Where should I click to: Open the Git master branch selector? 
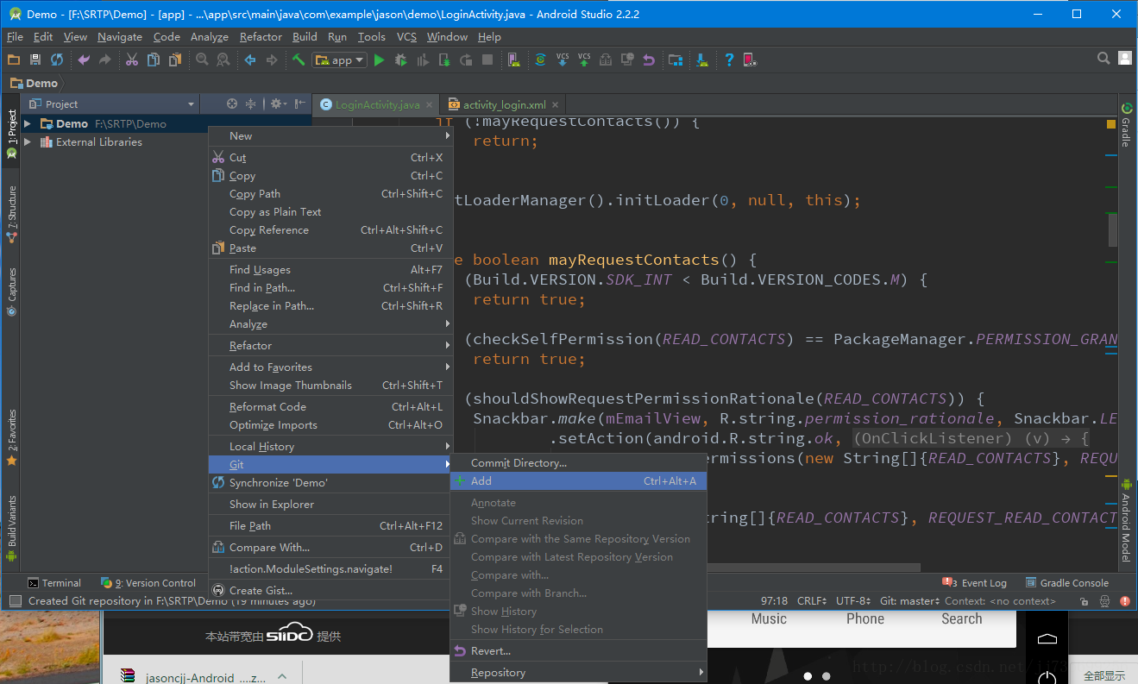(909, 600)
